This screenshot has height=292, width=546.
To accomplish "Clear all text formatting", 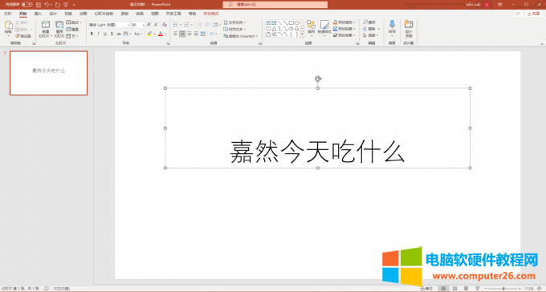I will [x=165, y=25].
